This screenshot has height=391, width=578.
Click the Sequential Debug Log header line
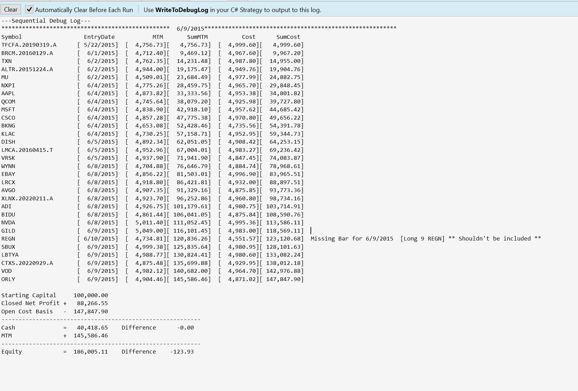point(46,21)
